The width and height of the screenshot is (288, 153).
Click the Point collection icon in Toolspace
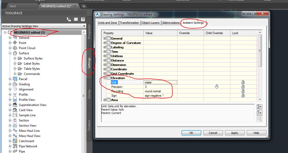15,43
